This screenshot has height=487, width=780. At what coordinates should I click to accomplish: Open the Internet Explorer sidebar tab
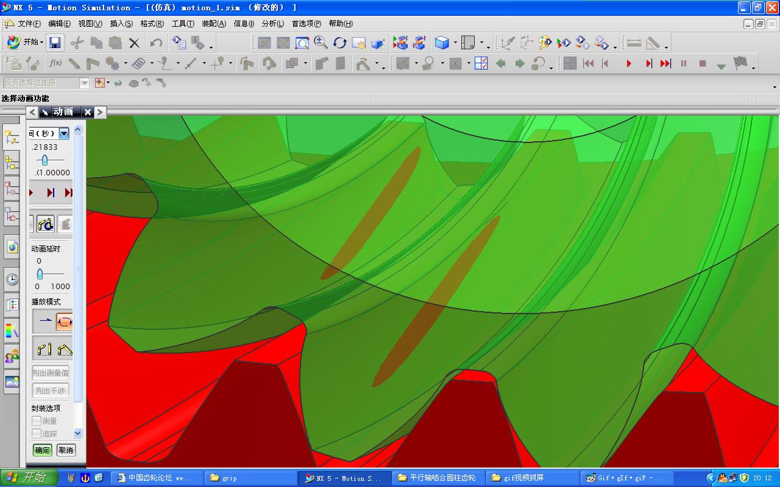pos(12,247)
